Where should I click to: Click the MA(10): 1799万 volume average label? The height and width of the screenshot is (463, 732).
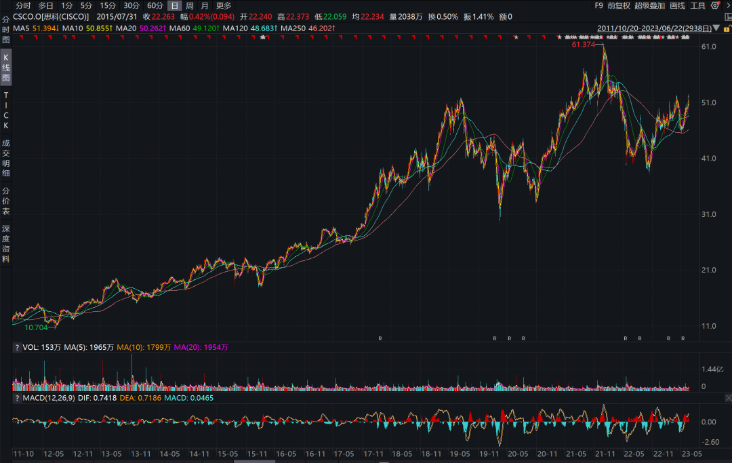pos(144,347)
